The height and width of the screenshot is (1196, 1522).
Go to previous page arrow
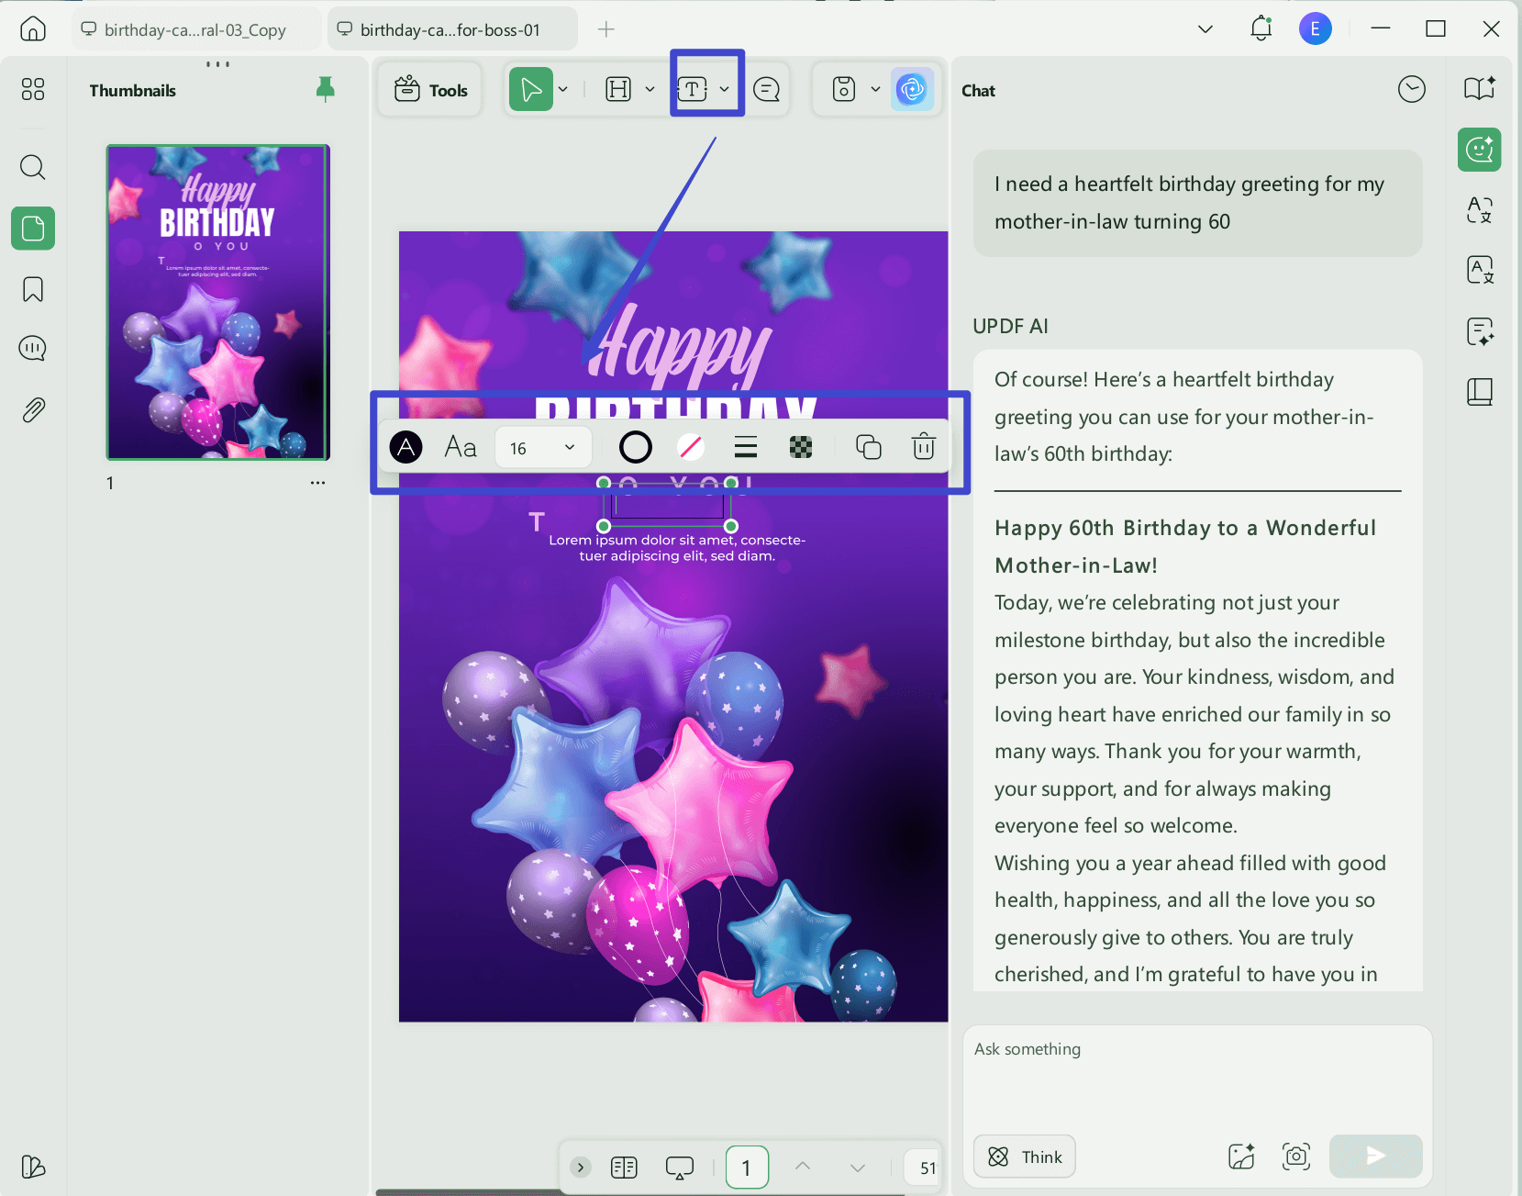click(x=803, y=1167)
